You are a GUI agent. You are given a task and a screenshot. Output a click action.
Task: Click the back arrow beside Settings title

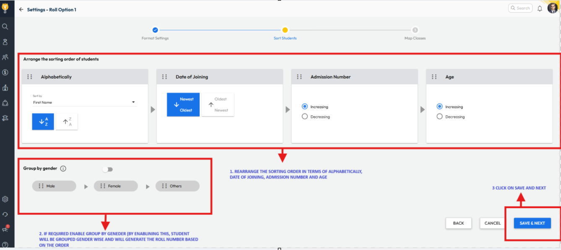click(x=21, y=10)
